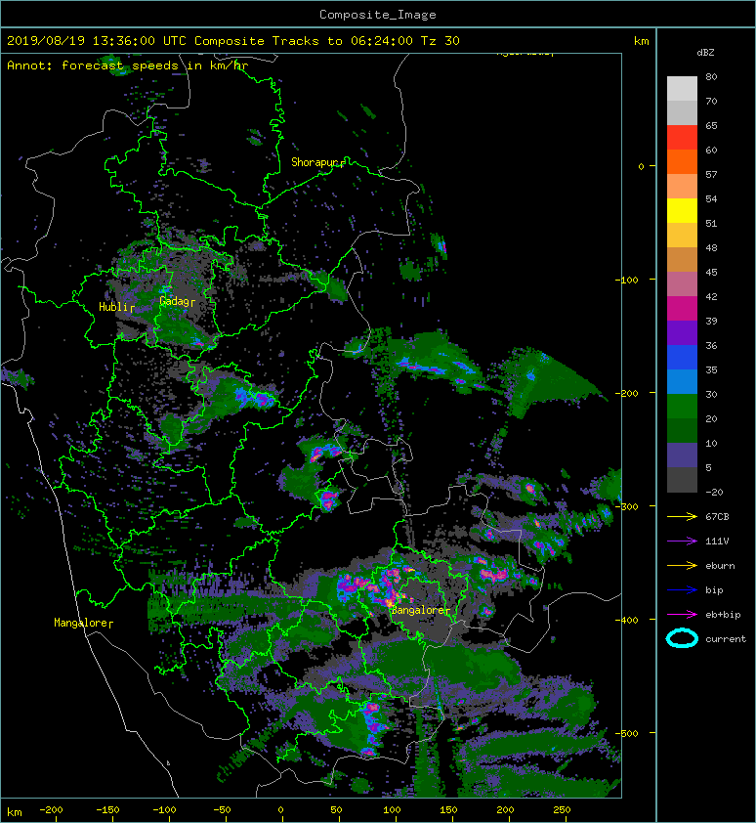Click the Gadag city label

[175, 301]
